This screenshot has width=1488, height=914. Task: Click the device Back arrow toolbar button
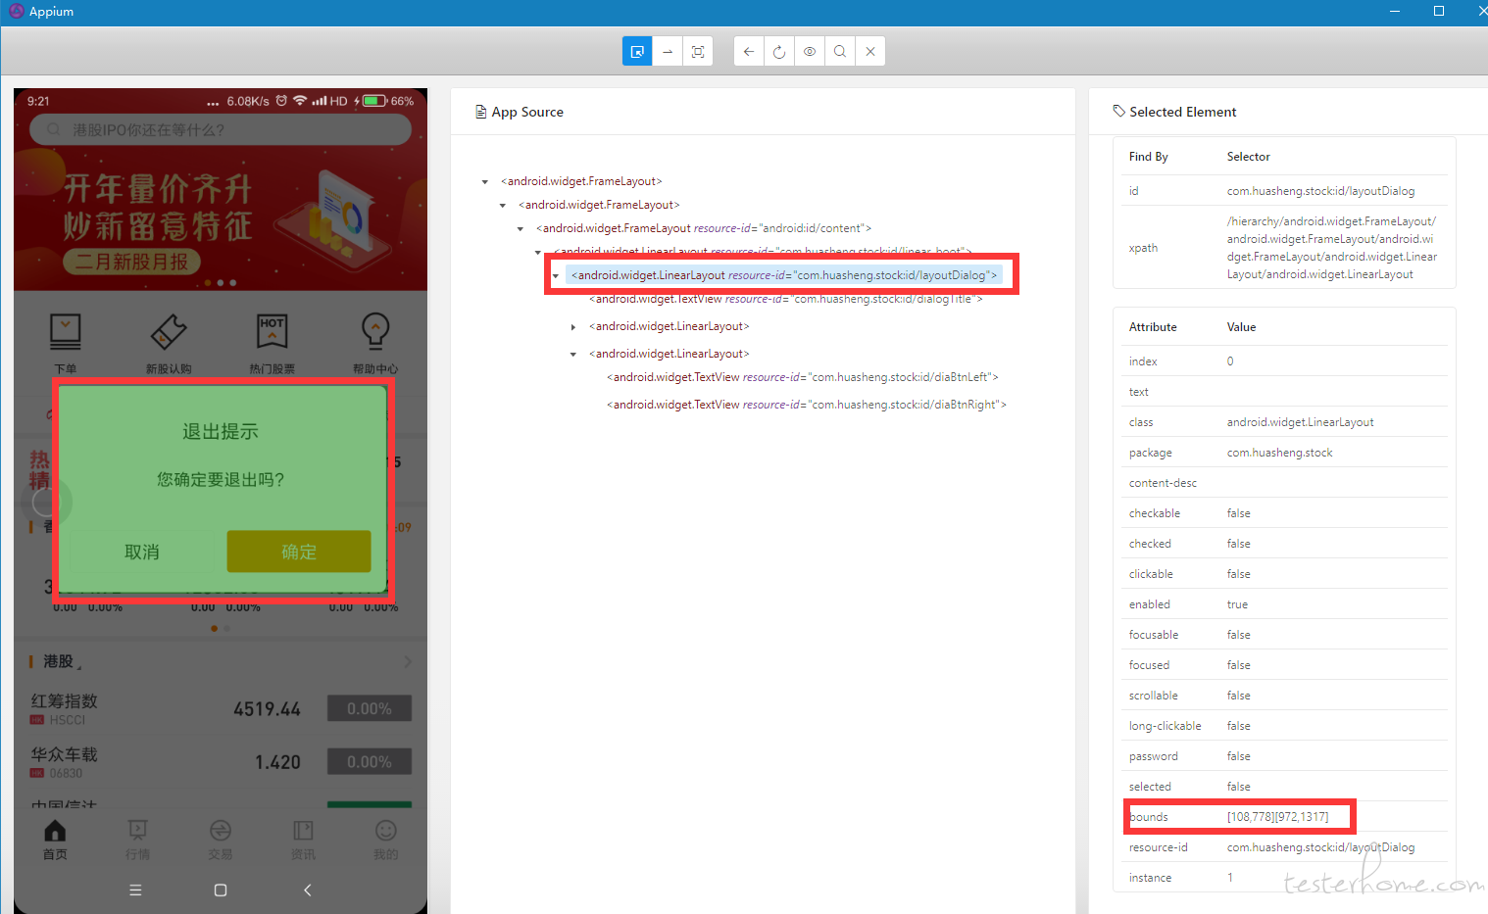pyautogui.click(x=749, y=51)
